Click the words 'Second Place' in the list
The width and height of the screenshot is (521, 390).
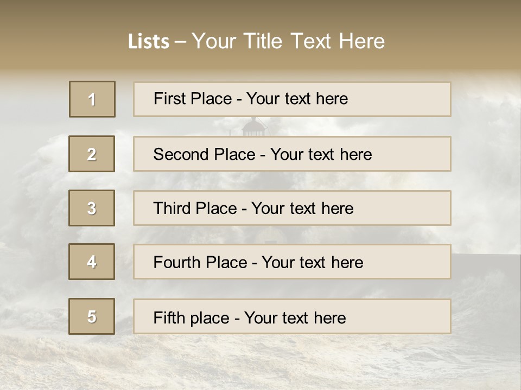click(x=204, y=154)
